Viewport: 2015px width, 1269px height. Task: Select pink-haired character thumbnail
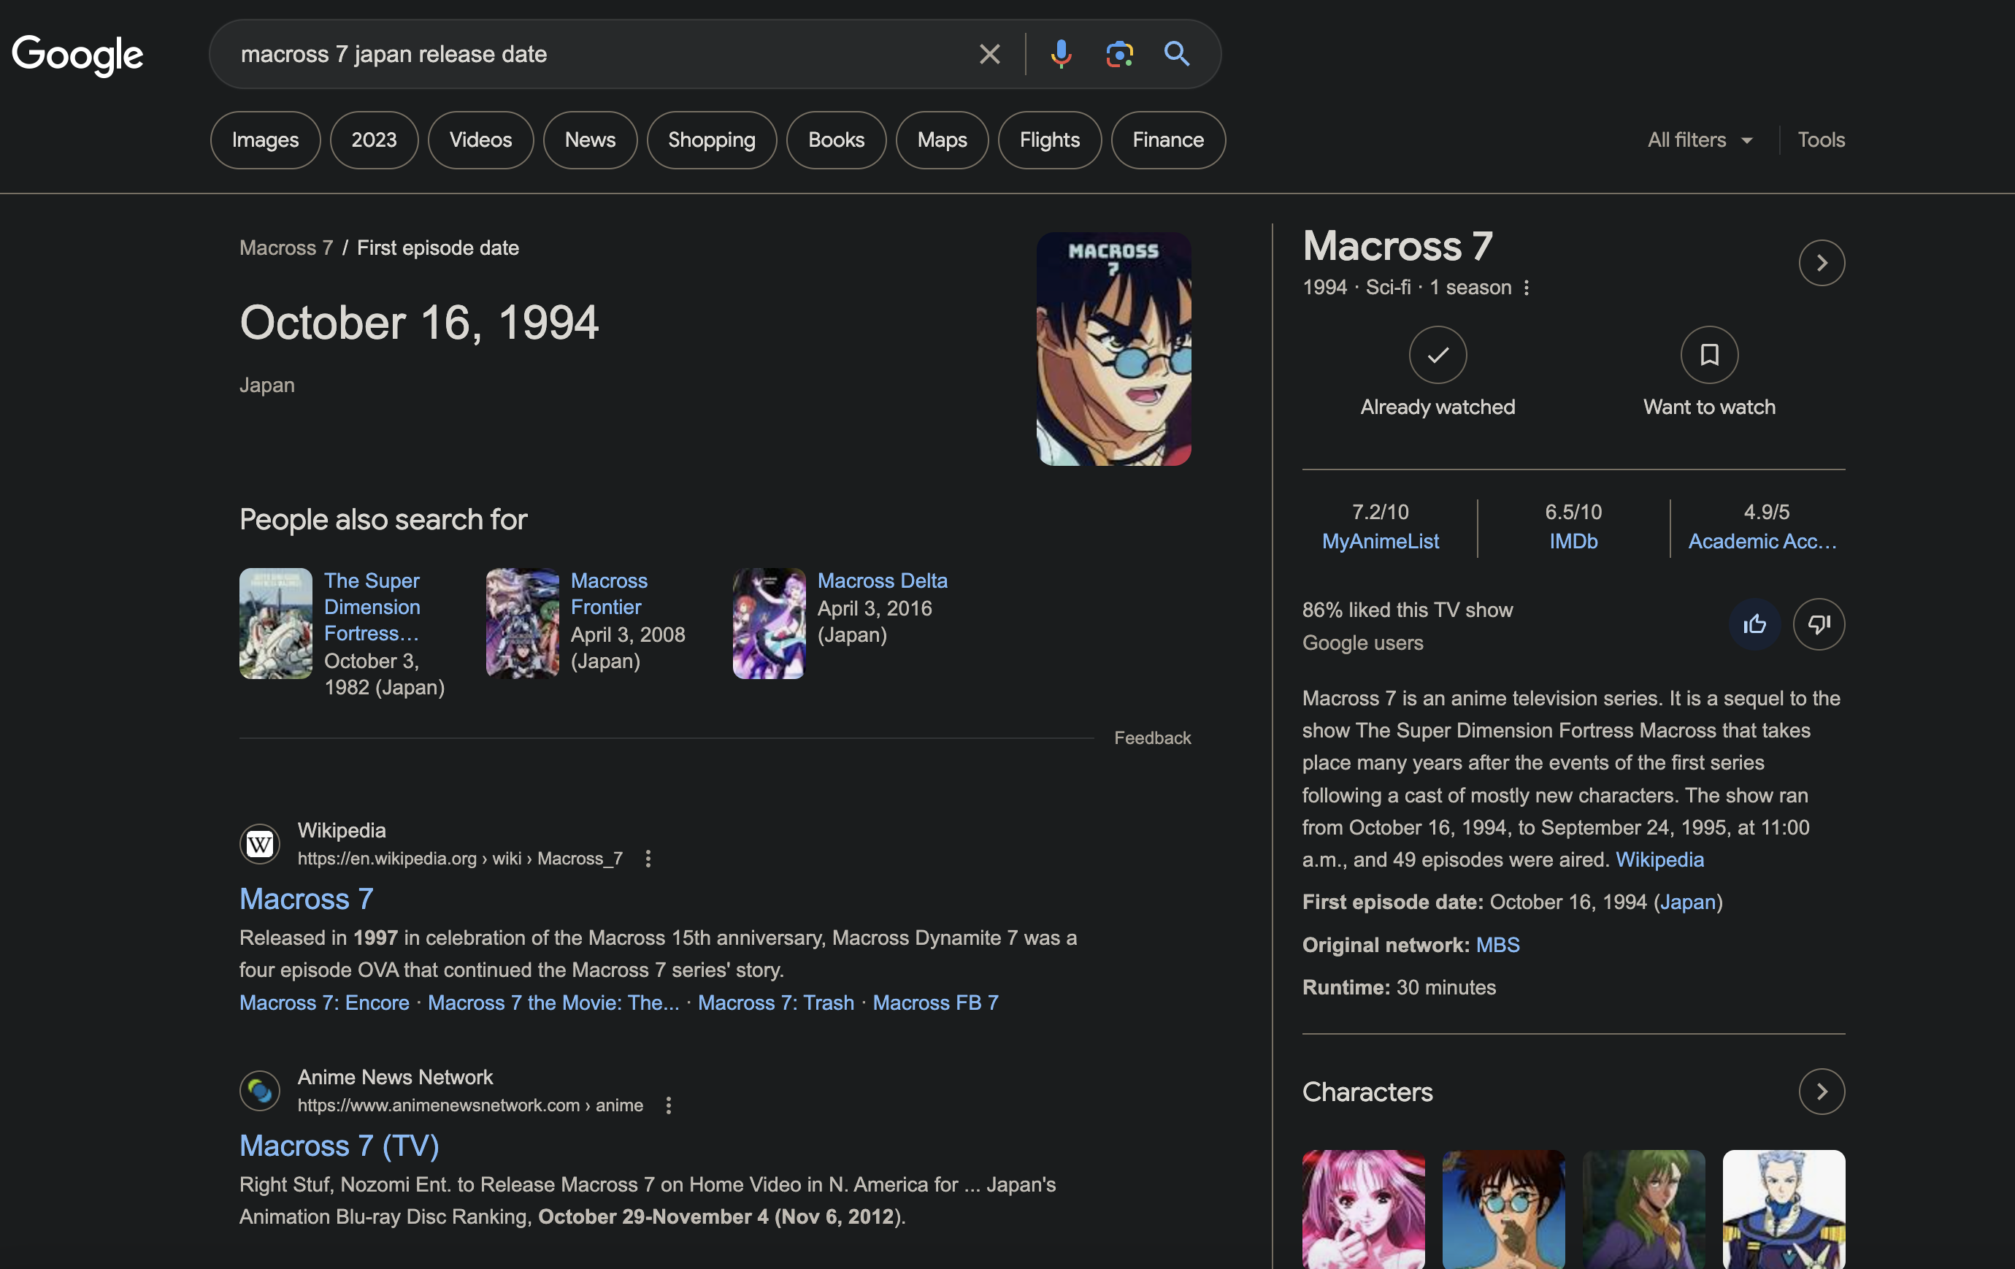[x=1363, y=1208]
